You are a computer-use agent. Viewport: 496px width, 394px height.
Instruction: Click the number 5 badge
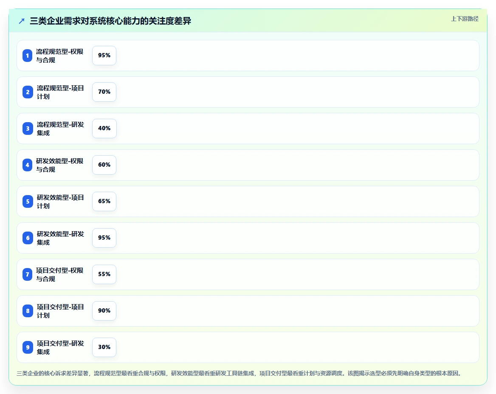pos(28,201)
